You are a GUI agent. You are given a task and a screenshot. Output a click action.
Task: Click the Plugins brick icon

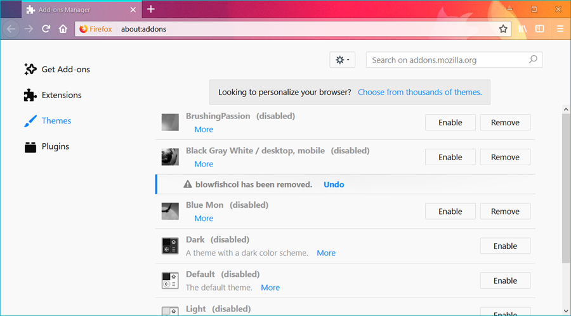[x=30, y=147]
